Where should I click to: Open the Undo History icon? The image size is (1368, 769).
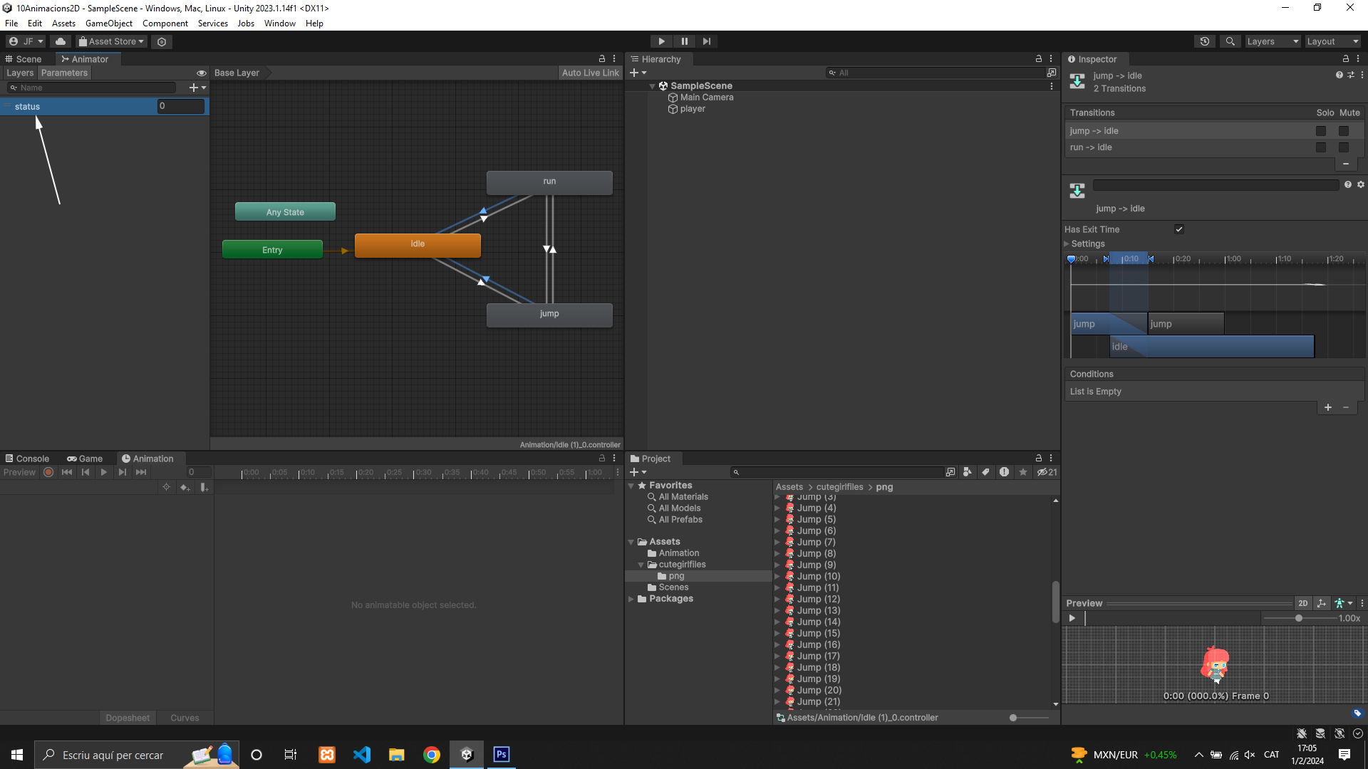1204,41
